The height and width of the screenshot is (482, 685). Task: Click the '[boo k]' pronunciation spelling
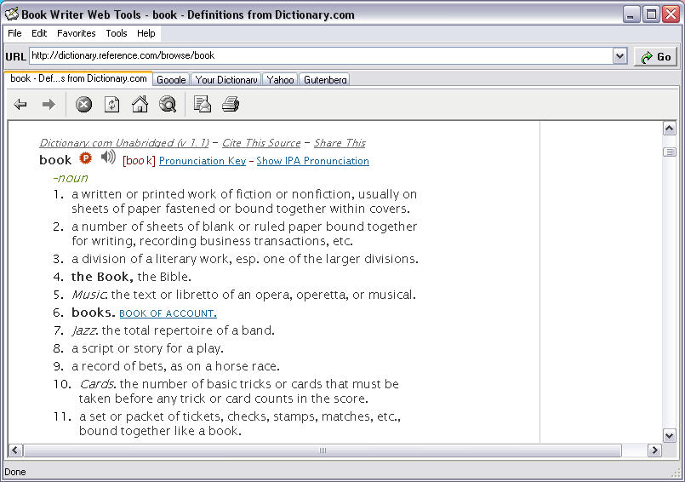pyautogui.click(x=139, y=161)
